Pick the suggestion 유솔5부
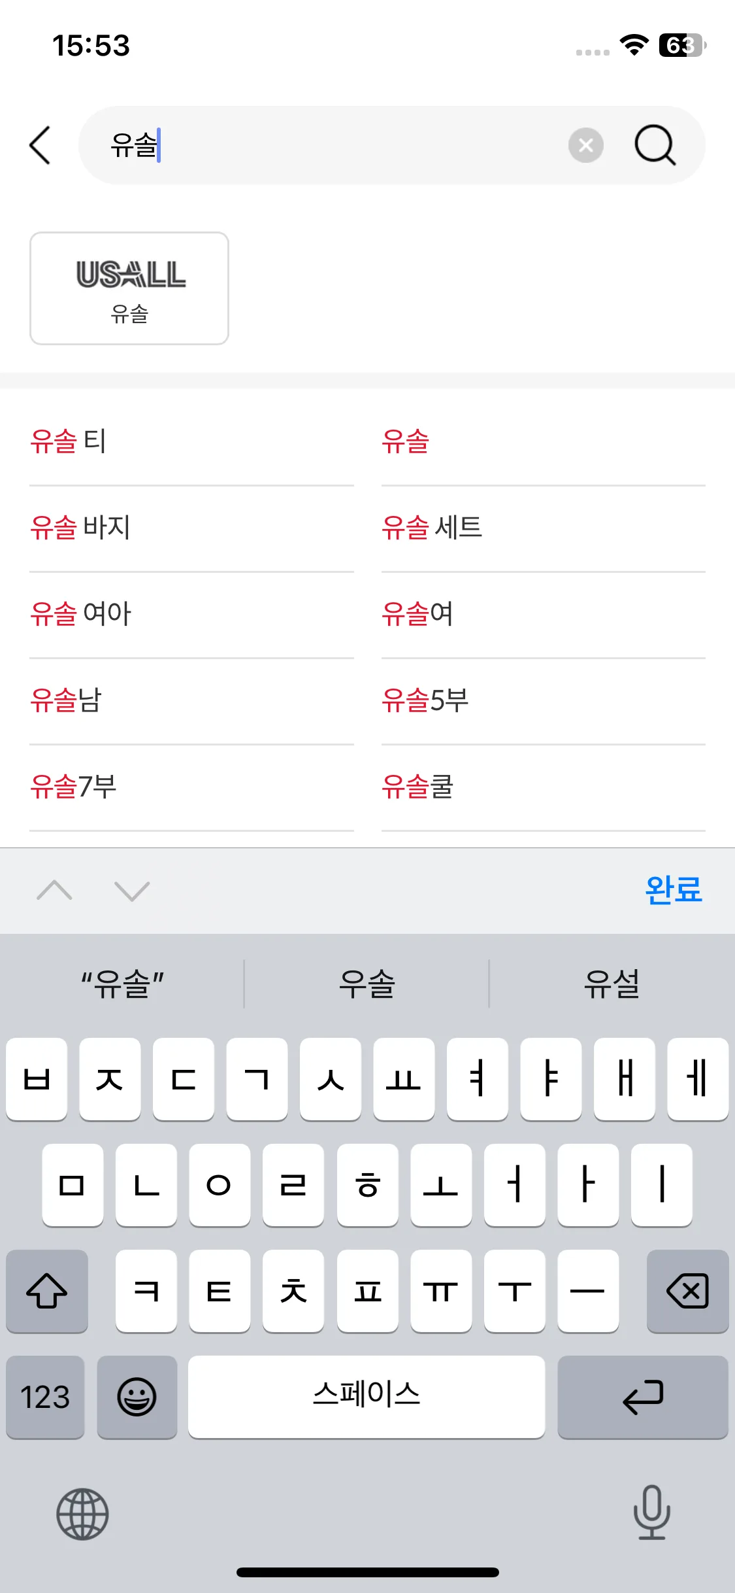 pos(425,700)
